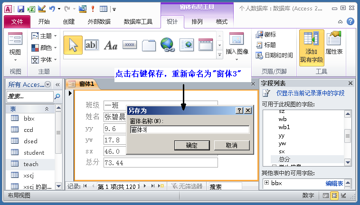Click the field list scroll down arrow
This screenshot has width=360, height=205.
(x=348, y=162)
